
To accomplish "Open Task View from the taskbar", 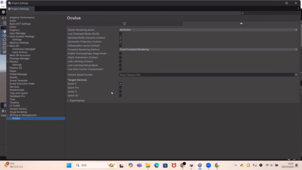I will (122, 165).
